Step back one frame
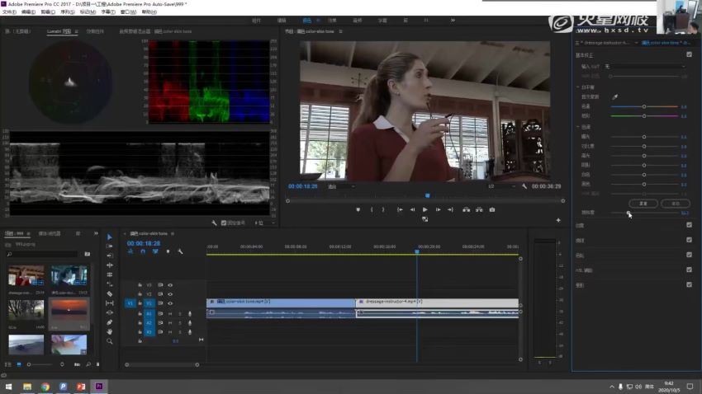Image resolution: width=702 pixels, height=394 pixels. coord(412,209)
